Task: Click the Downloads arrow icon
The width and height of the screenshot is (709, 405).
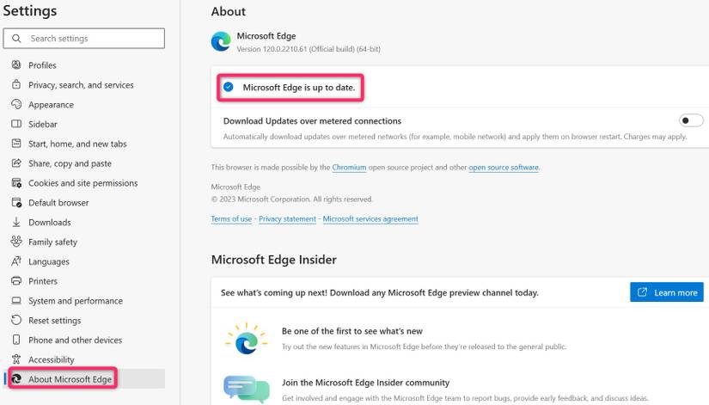Action: 16,223
